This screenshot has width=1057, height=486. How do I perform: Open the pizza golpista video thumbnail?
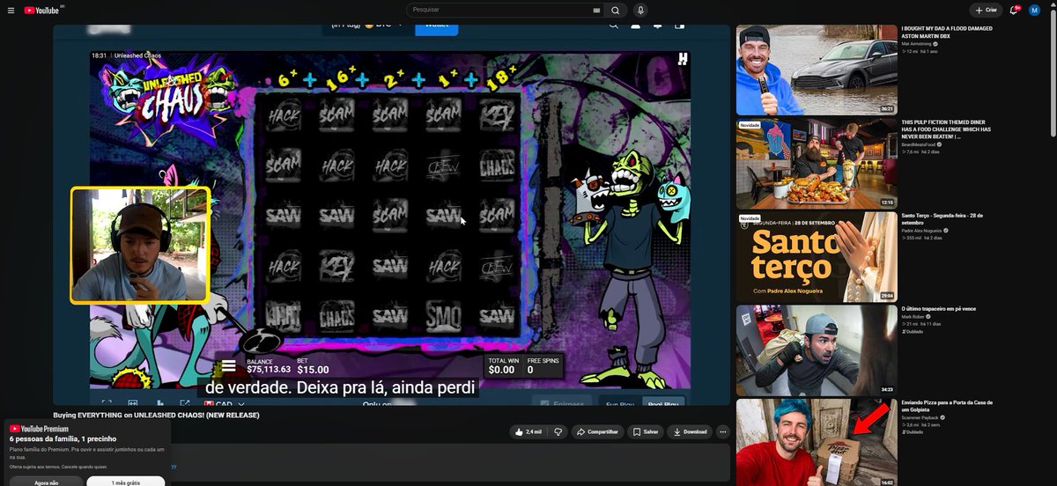click(x=817, y=443)
